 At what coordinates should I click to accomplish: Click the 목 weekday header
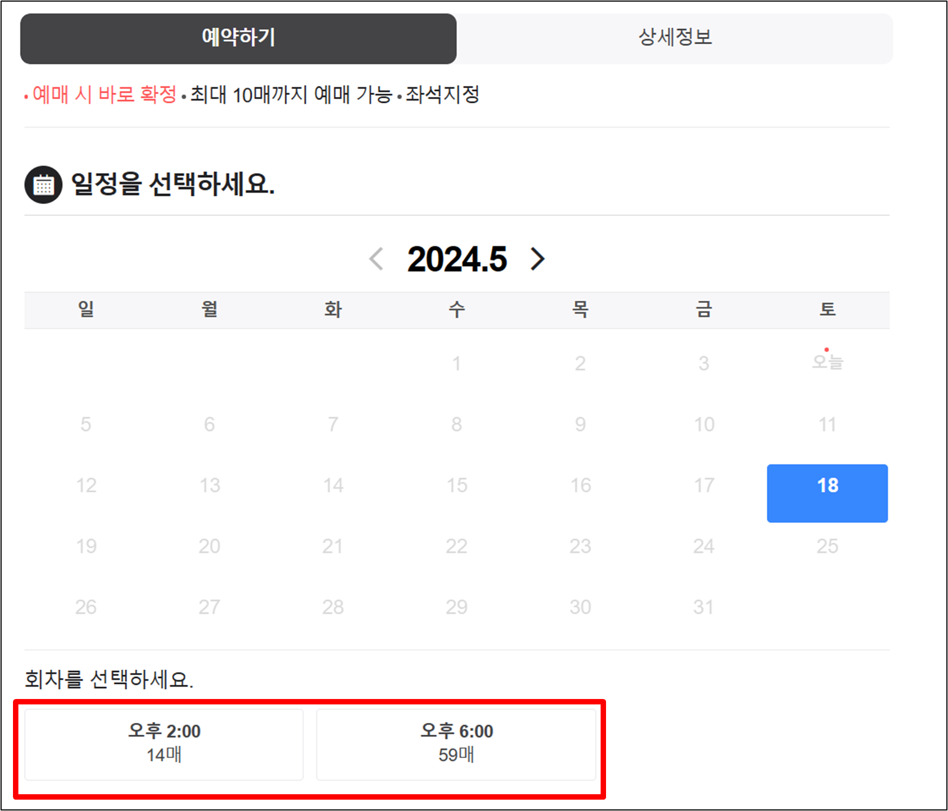pyautogui.click(x=580, y=309)
